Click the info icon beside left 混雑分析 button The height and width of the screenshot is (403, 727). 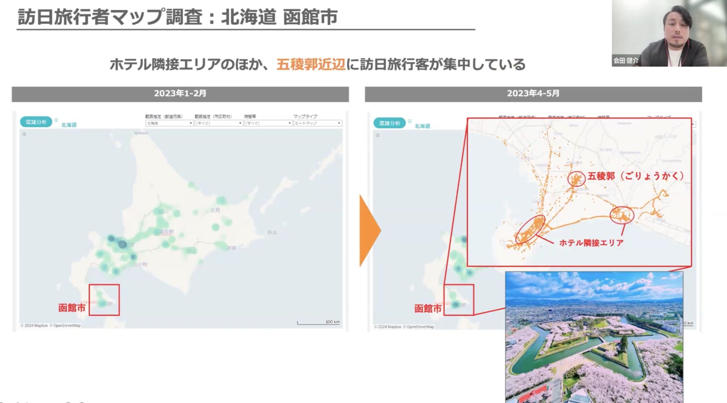tap(56, 120)
